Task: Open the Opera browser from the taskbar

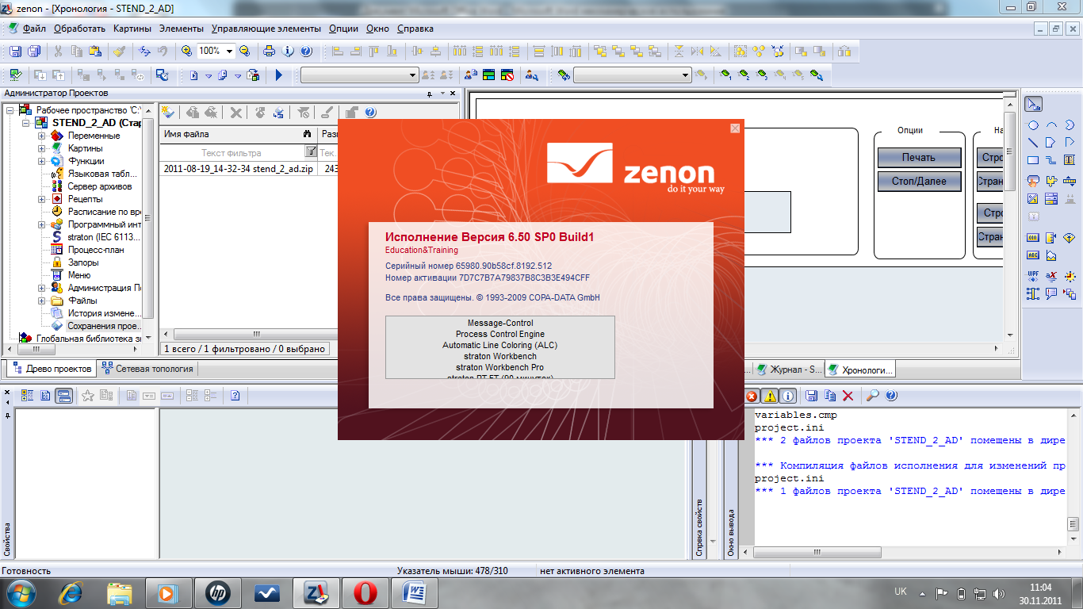Action: click(x=365, y=592)
